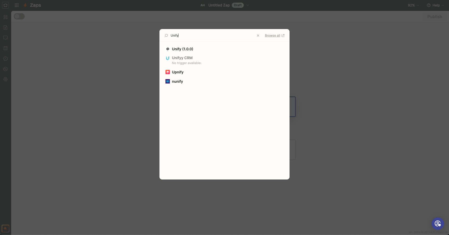Open Zap history via the clock icon
Viewport: 449px width, 235px height.
tap(5, 59)
